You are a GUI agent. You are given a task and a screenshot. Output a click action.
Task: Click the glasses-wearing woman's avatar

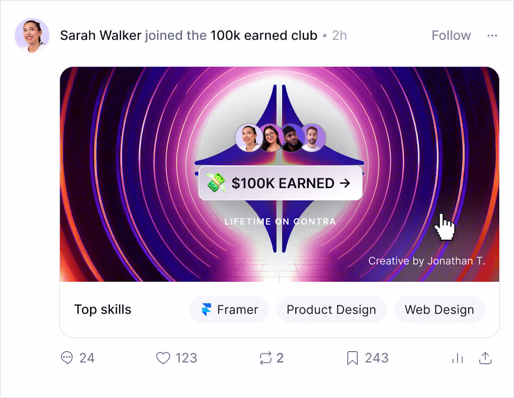(270, 138)
